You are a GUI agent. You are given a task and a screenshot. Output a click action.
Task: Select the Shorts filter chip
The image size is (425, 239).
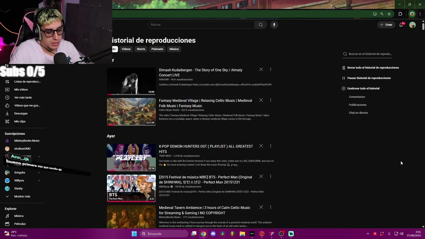tap(141, 49)
